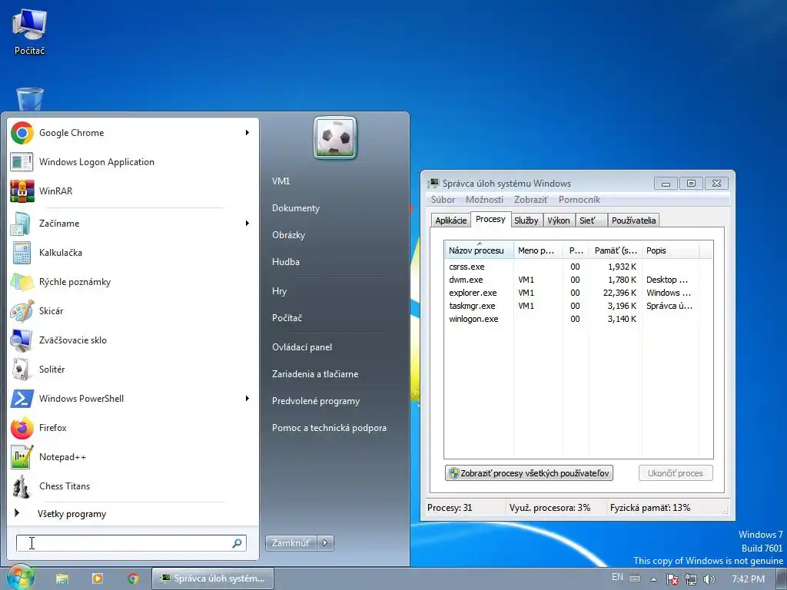Screen dimensions: 787x590
Task: Switch to Aplikácie tab
Action: pyautogui.click(x=450, y=220)
